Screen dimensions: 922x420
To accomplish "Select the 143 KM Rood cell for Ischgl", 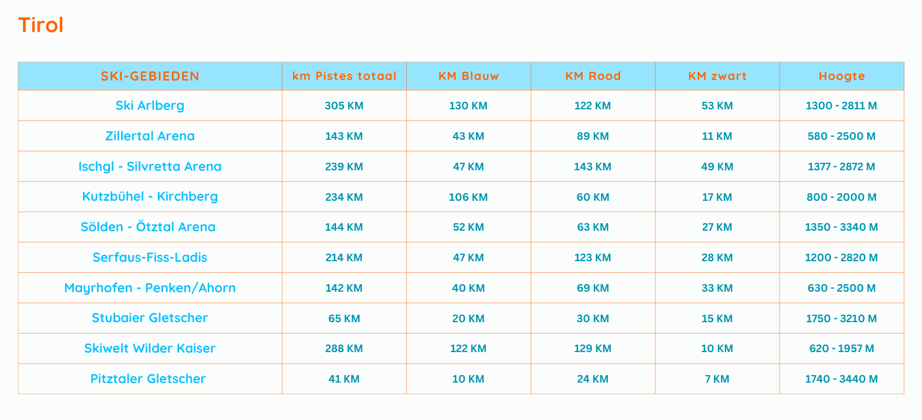I will [592, 167].
